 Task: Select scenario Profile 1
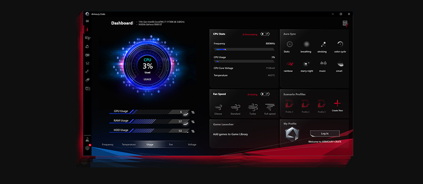coord(289,106)
